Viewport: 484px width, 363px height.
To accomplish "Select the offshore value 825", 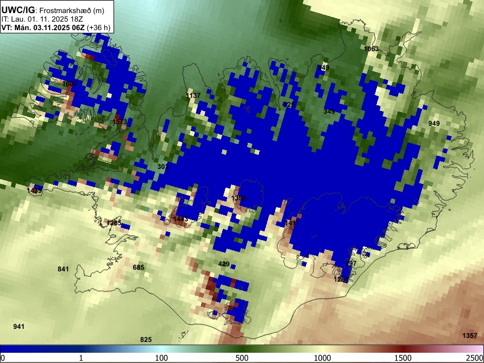I will 146,340.
